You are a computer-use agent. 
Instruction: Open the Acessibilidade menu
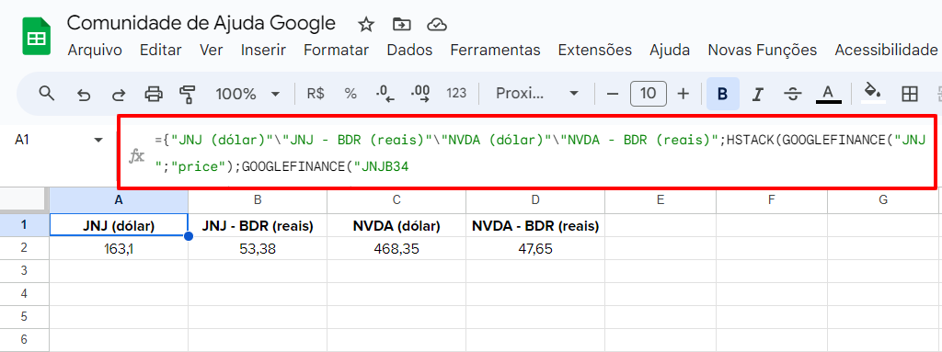coord(886,50)
